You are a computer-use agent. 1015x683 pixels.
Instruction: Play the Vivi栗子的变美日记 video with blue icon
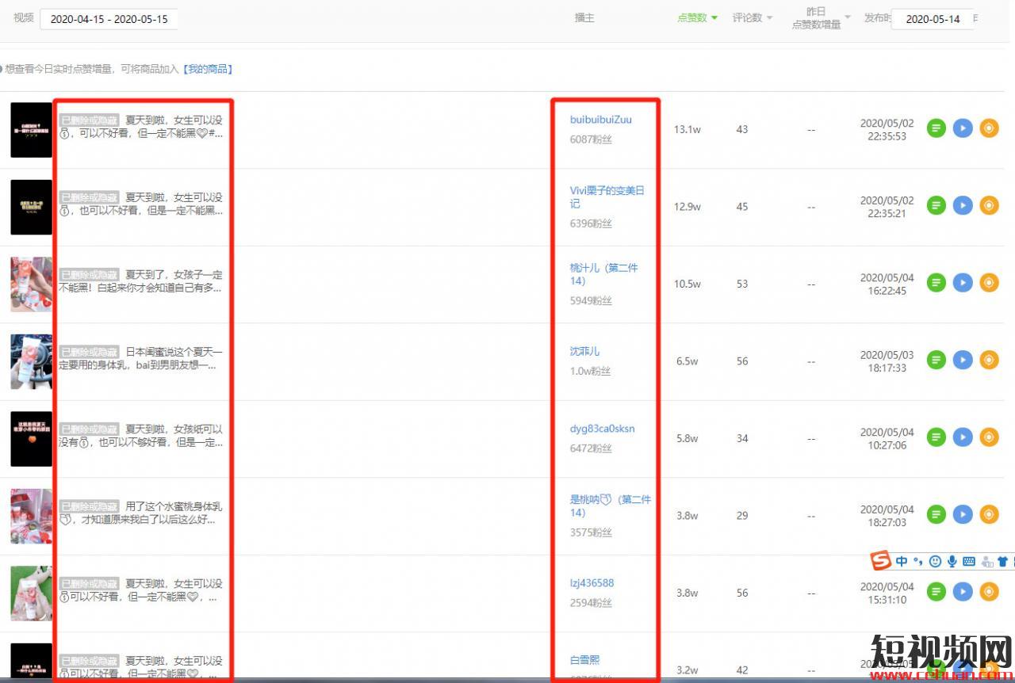(x=963, y=206)
